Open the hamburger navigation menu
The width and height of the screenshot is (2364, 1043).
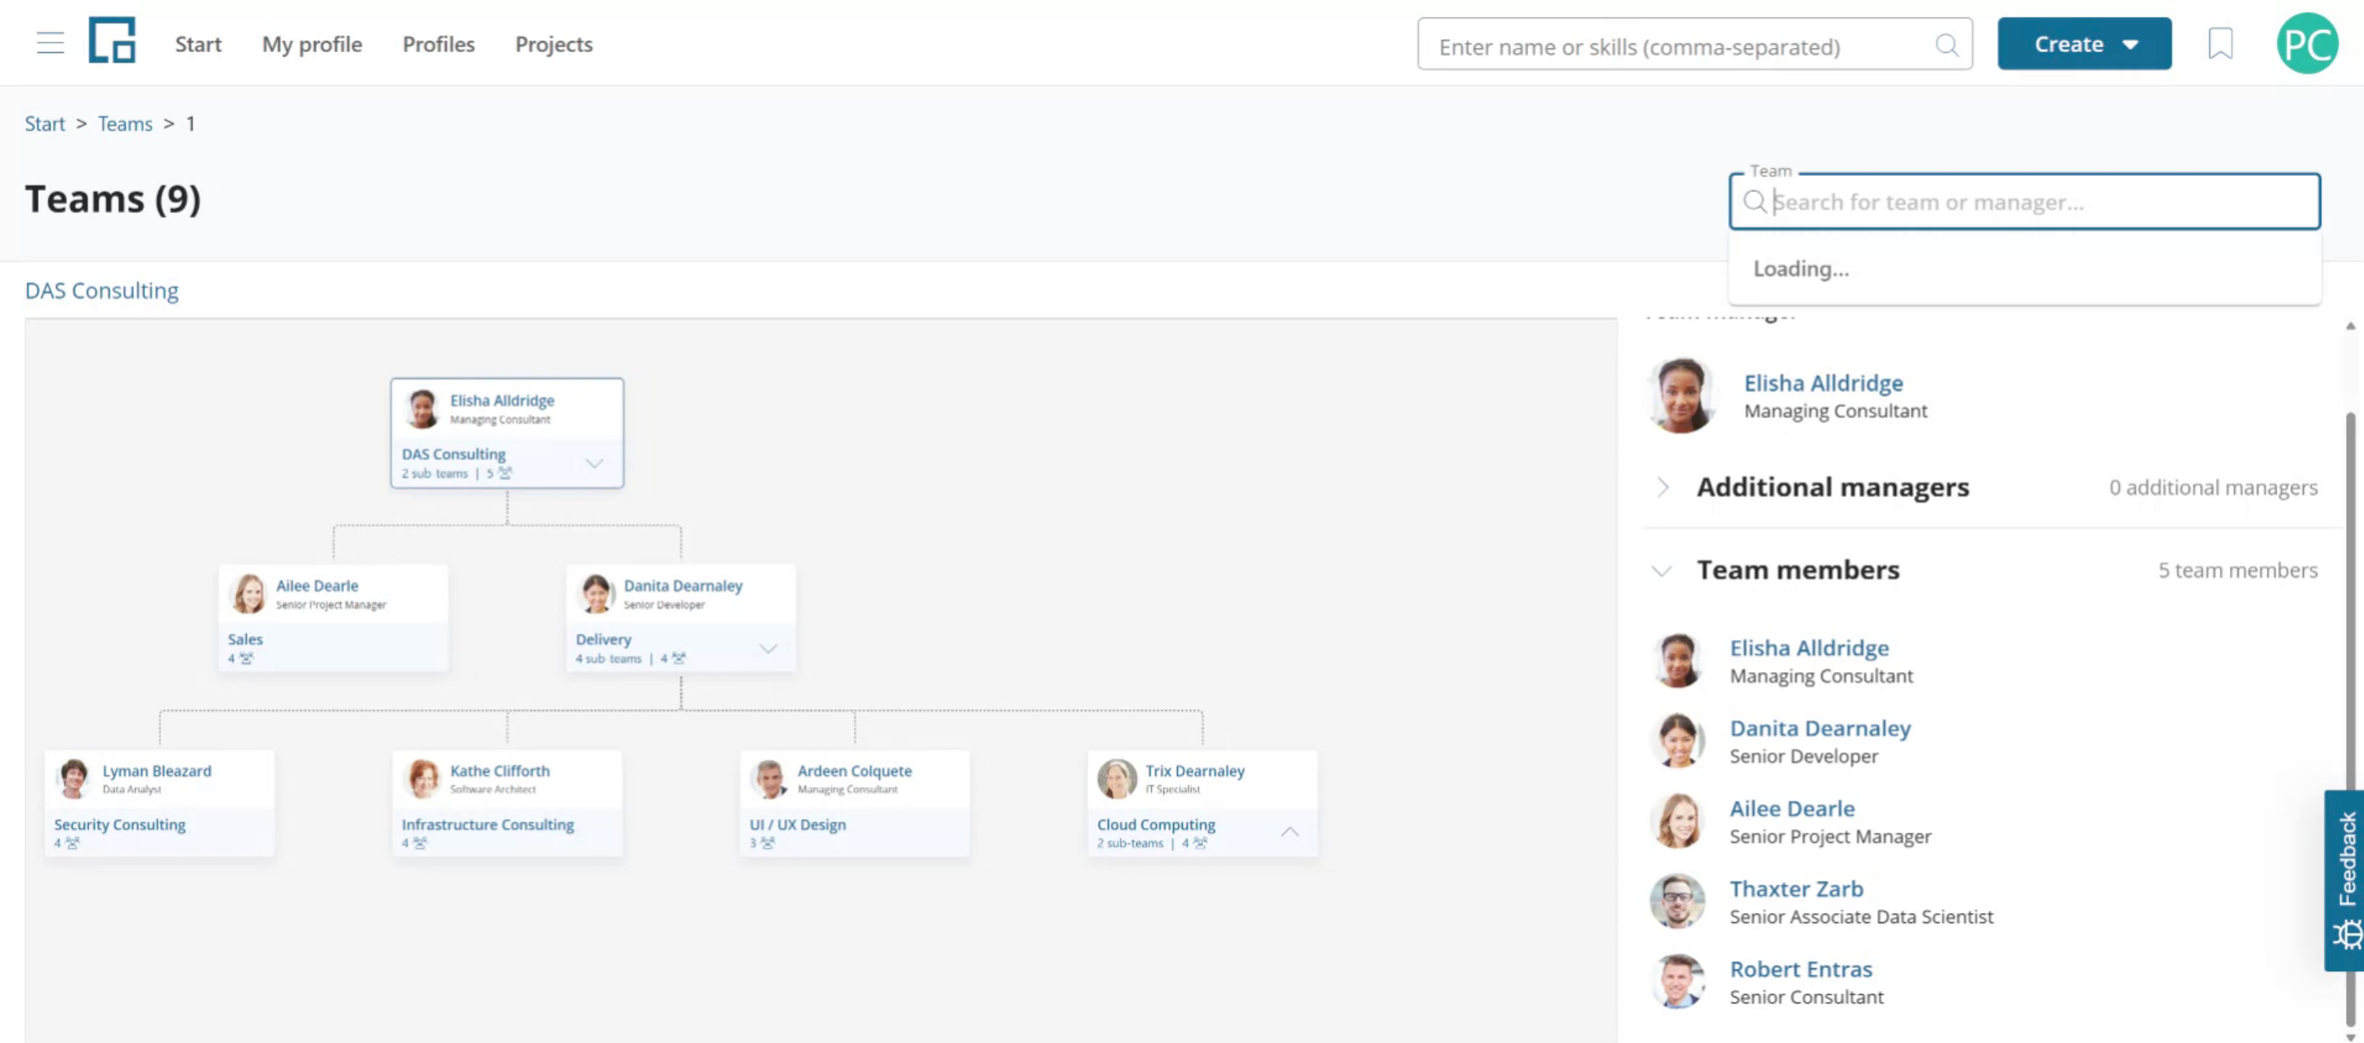[50, 43]
